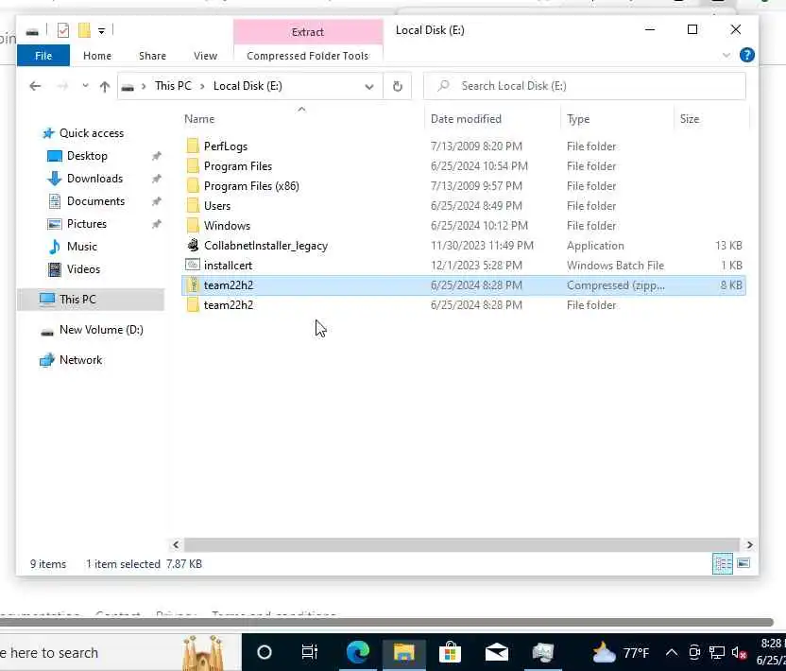Select the team22h2 file folder row
Viewport: 786px width, 671px height.
tap(464, 305)
